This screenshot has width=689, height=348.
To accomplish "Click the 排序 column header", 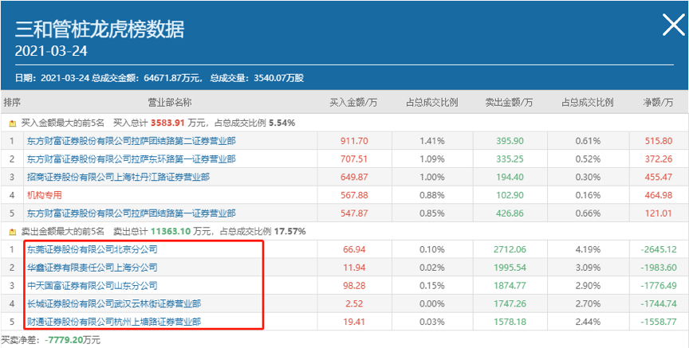I will [x=12, y=103].
